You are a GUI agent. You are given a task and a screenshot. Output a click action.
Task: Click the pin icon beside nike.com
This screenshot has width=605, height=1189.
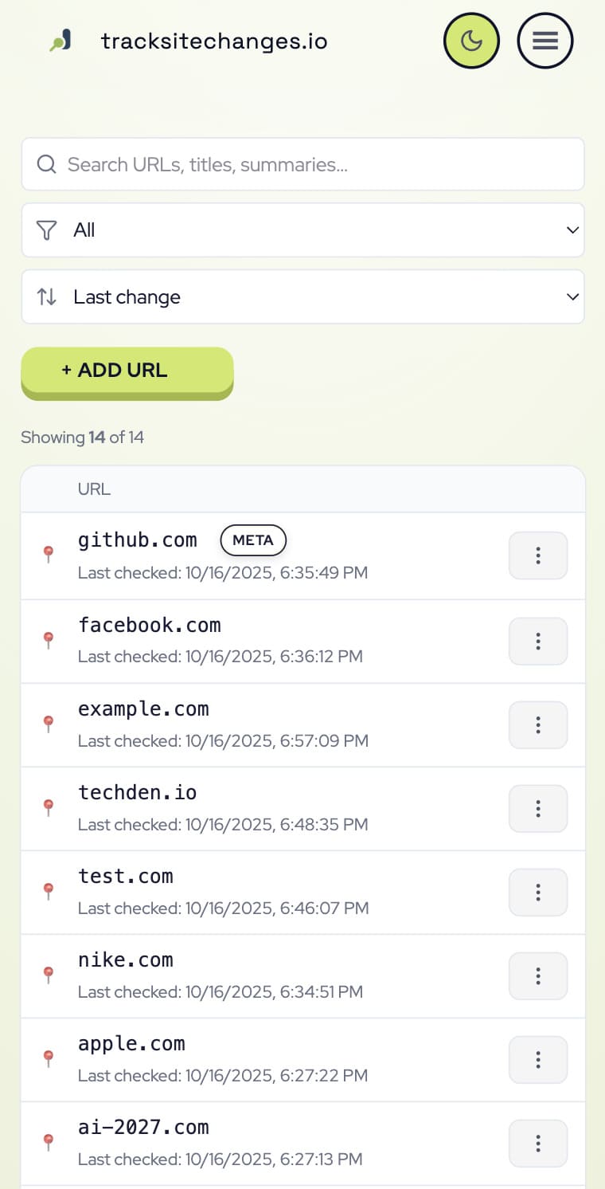49,974
